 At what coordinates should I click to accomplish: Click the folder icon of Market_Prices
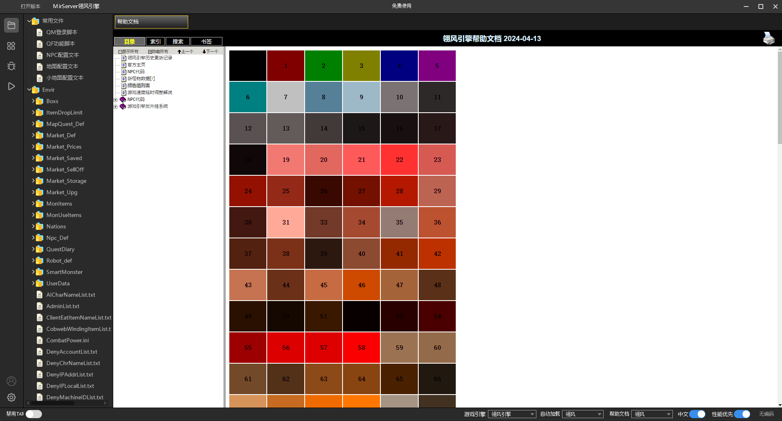[x=40, y=146]
